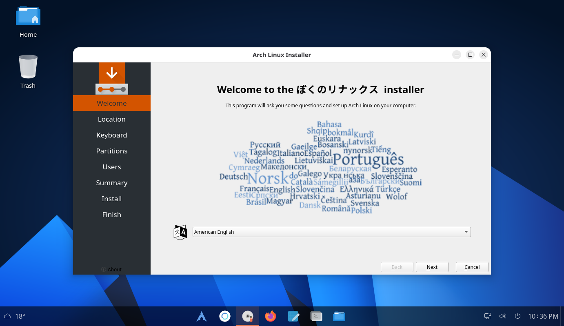Click the installer download arrow logo
The height and width of the screenshot is (326, 564).
coord(112,79)
